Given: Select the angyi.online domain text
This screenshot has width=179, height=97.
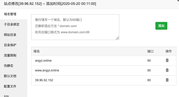Looking at the screenshot, I should click(x=43, y=61).
